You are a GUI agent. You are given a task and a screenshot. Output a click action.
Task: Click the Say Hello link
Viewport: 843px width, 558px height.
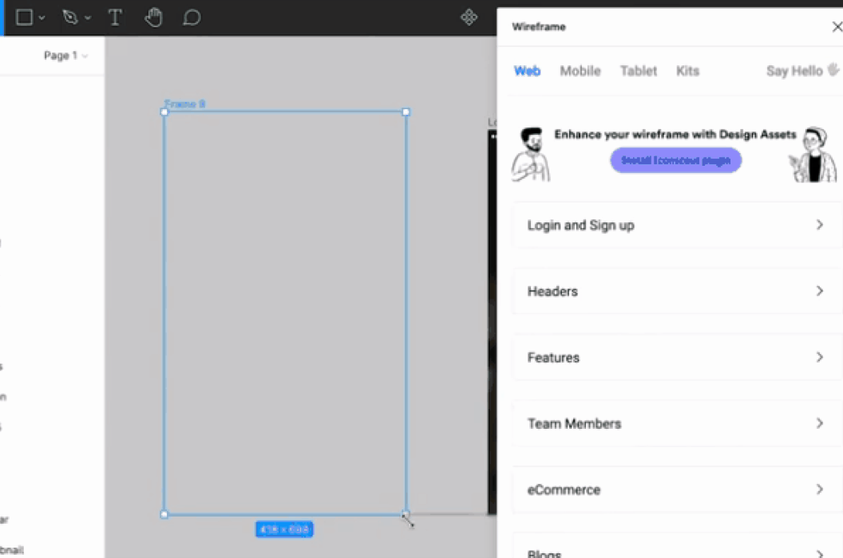click(x=794, y=71)
